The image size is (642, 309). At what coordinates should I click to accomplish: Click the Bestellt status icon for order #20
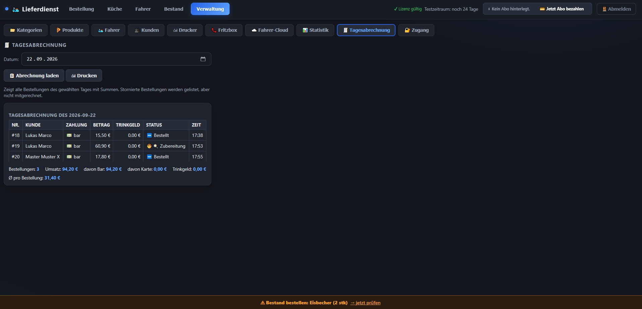(x=149, y=157)
